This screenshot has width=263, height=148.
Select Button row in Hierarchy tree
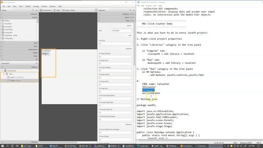(x=19, y=81)
